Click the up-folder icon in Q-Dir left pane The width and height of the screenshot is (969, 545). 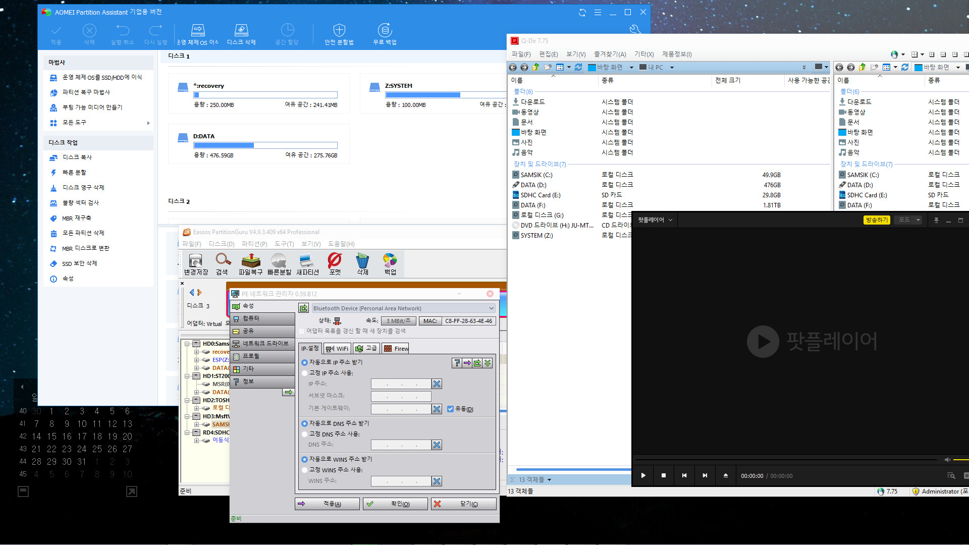point(536,67)
